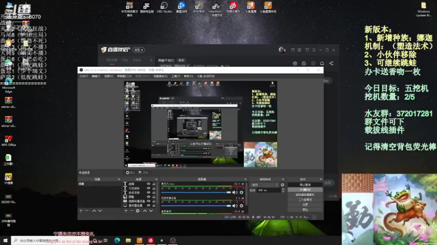Screen dimensions: 437x245
Task: Open the 剪映专业版 desktop shortcut
Action: point(146,7)
